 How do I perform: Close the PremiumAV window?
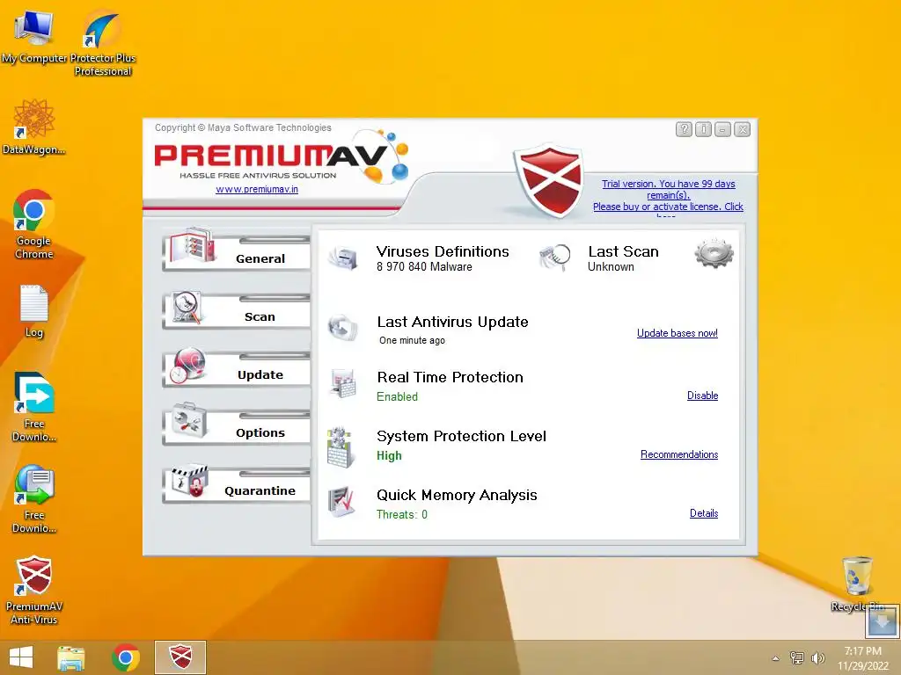743,130
